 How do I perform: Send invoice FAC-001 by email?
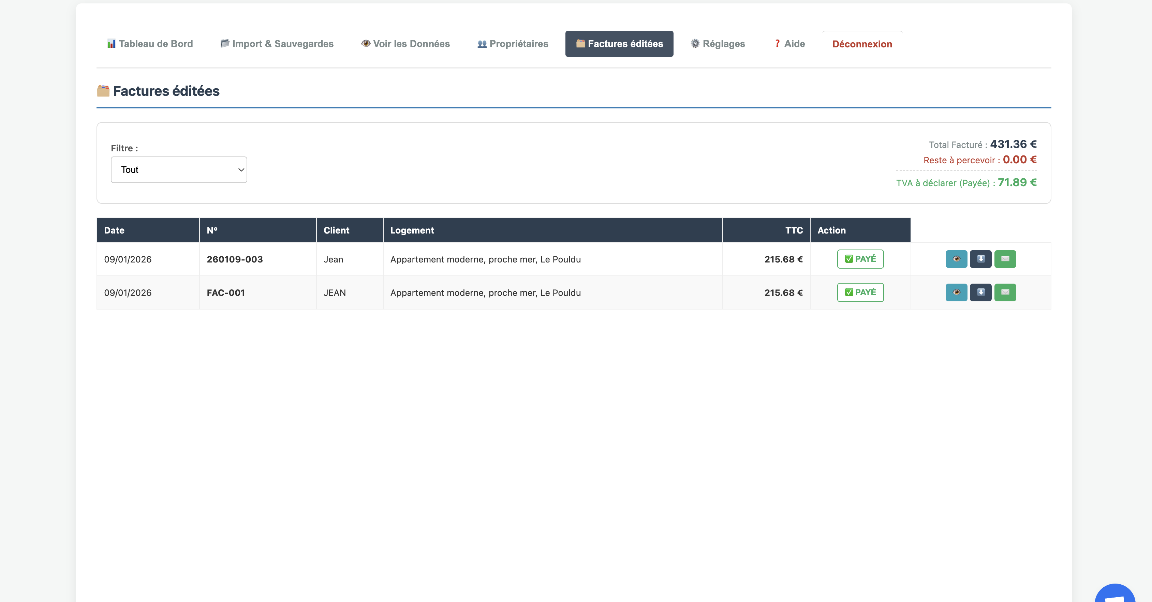coord(1005,292)
